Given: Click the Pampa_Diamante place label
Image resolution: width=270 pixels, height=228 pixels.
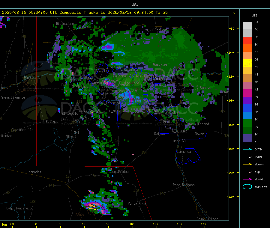Looking at the screenshot, I should tap(13, 97).
